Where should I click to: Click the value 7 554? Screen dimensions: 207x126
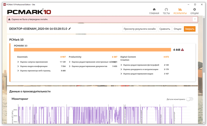(x=63, y=66)
